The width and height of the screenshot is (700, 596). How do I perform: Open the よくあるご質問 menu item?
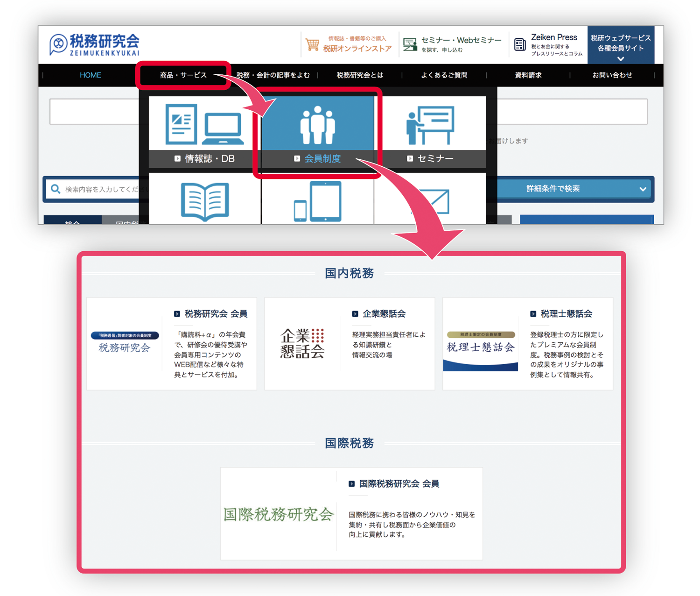pos(444,75)
